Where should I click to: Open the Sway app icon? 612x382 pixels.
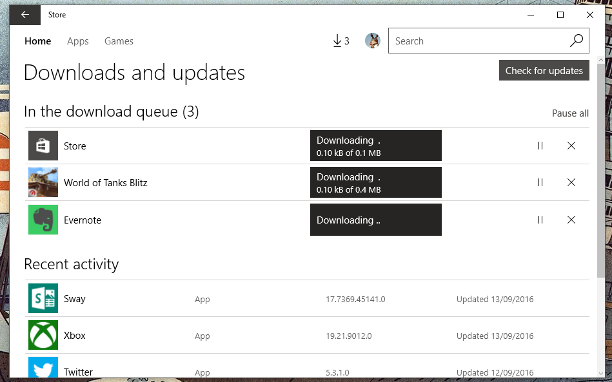click(43, 298)
